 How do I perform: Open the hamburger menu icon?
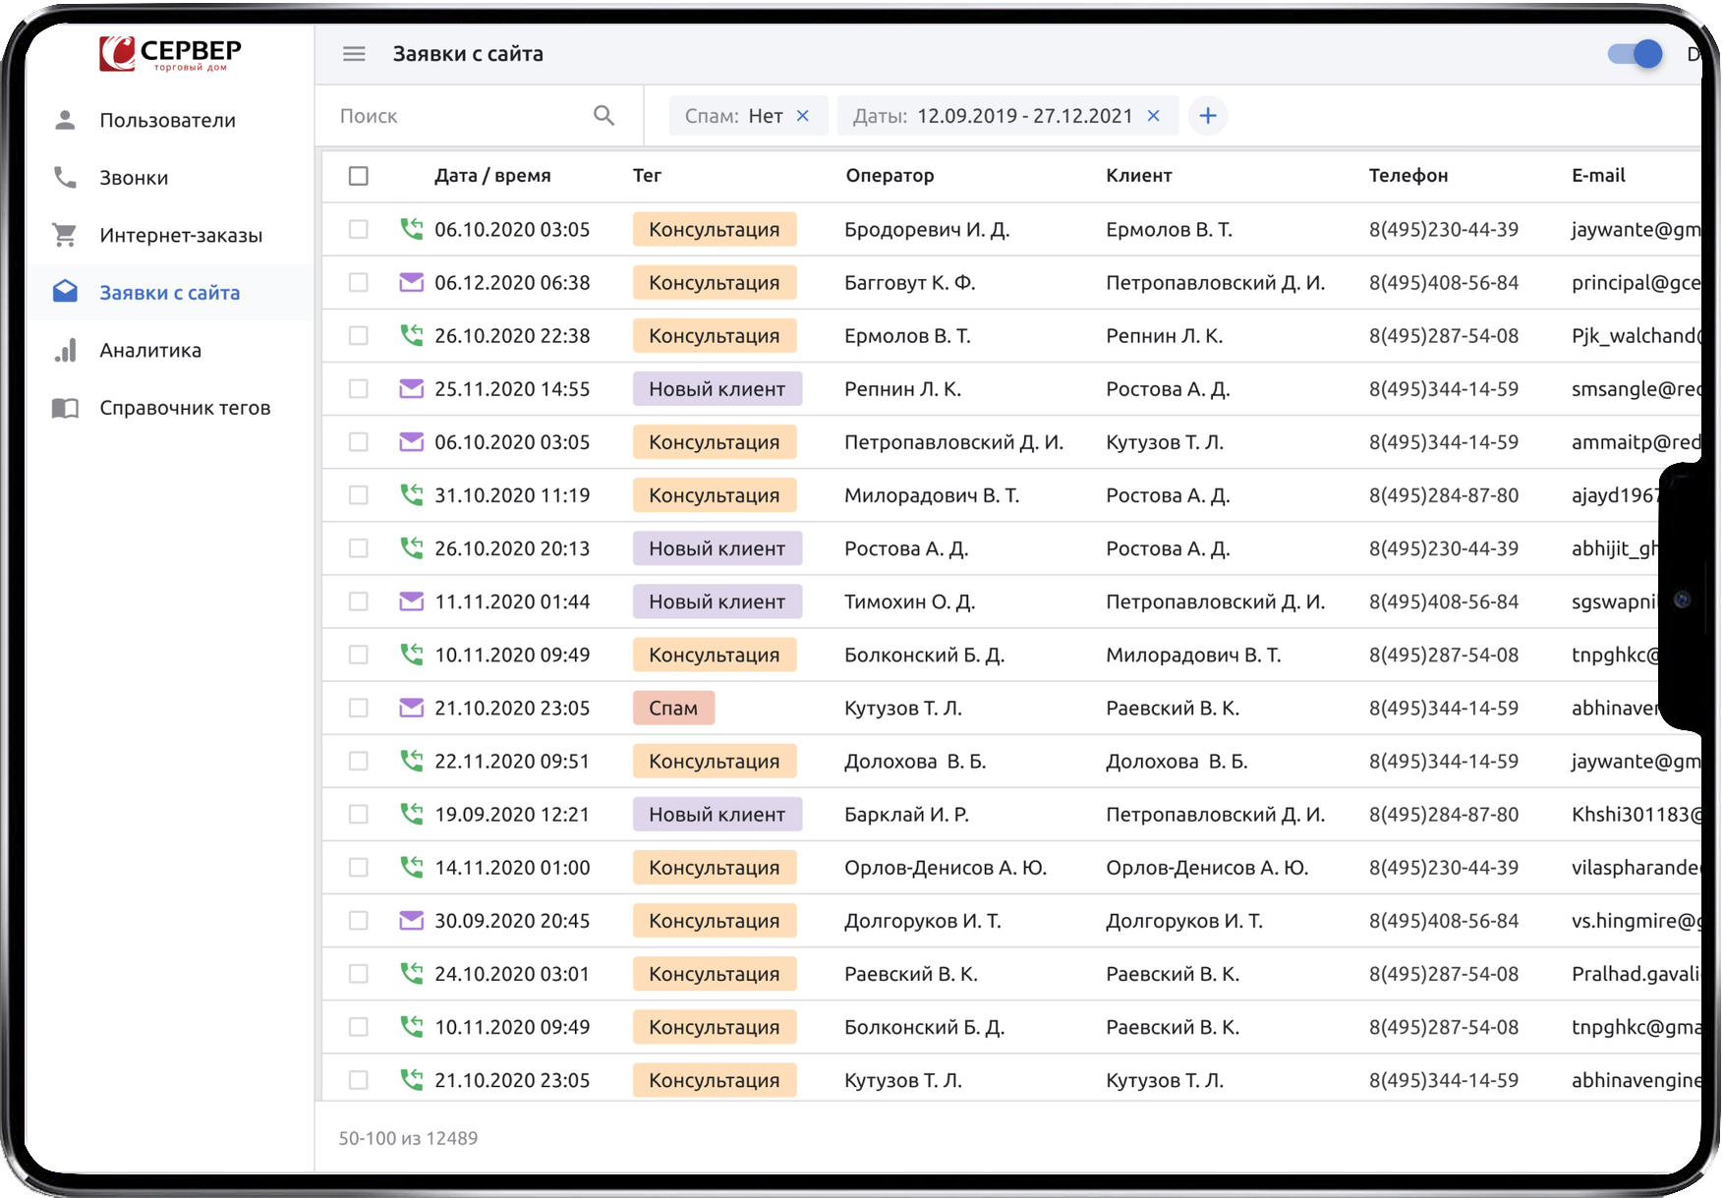coord(354,54)
